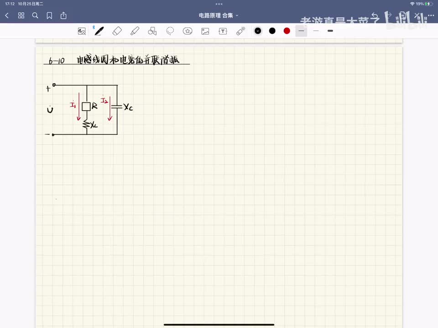Toggle read-only mode with the crossed-pencil icon

[417, 15]
